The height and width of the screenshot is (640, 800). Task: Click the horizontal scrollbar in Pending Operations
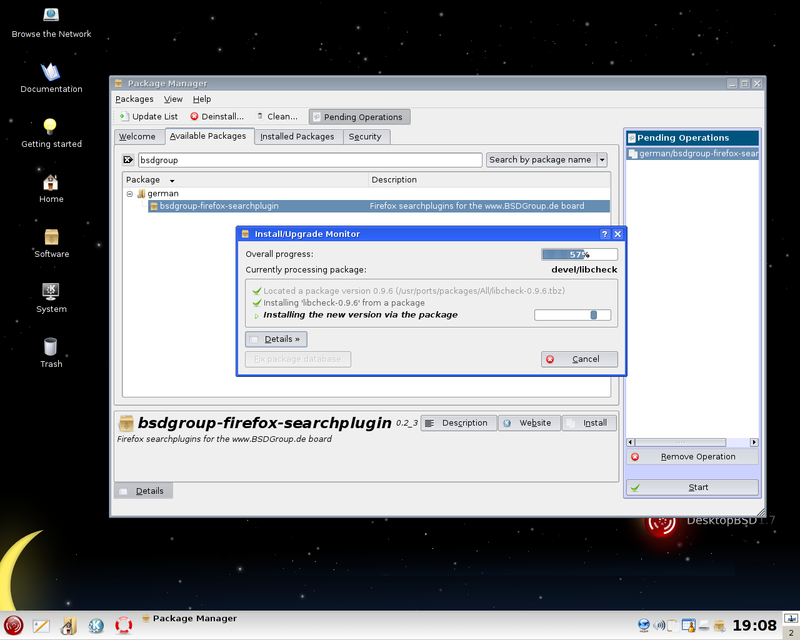(692, 442)
